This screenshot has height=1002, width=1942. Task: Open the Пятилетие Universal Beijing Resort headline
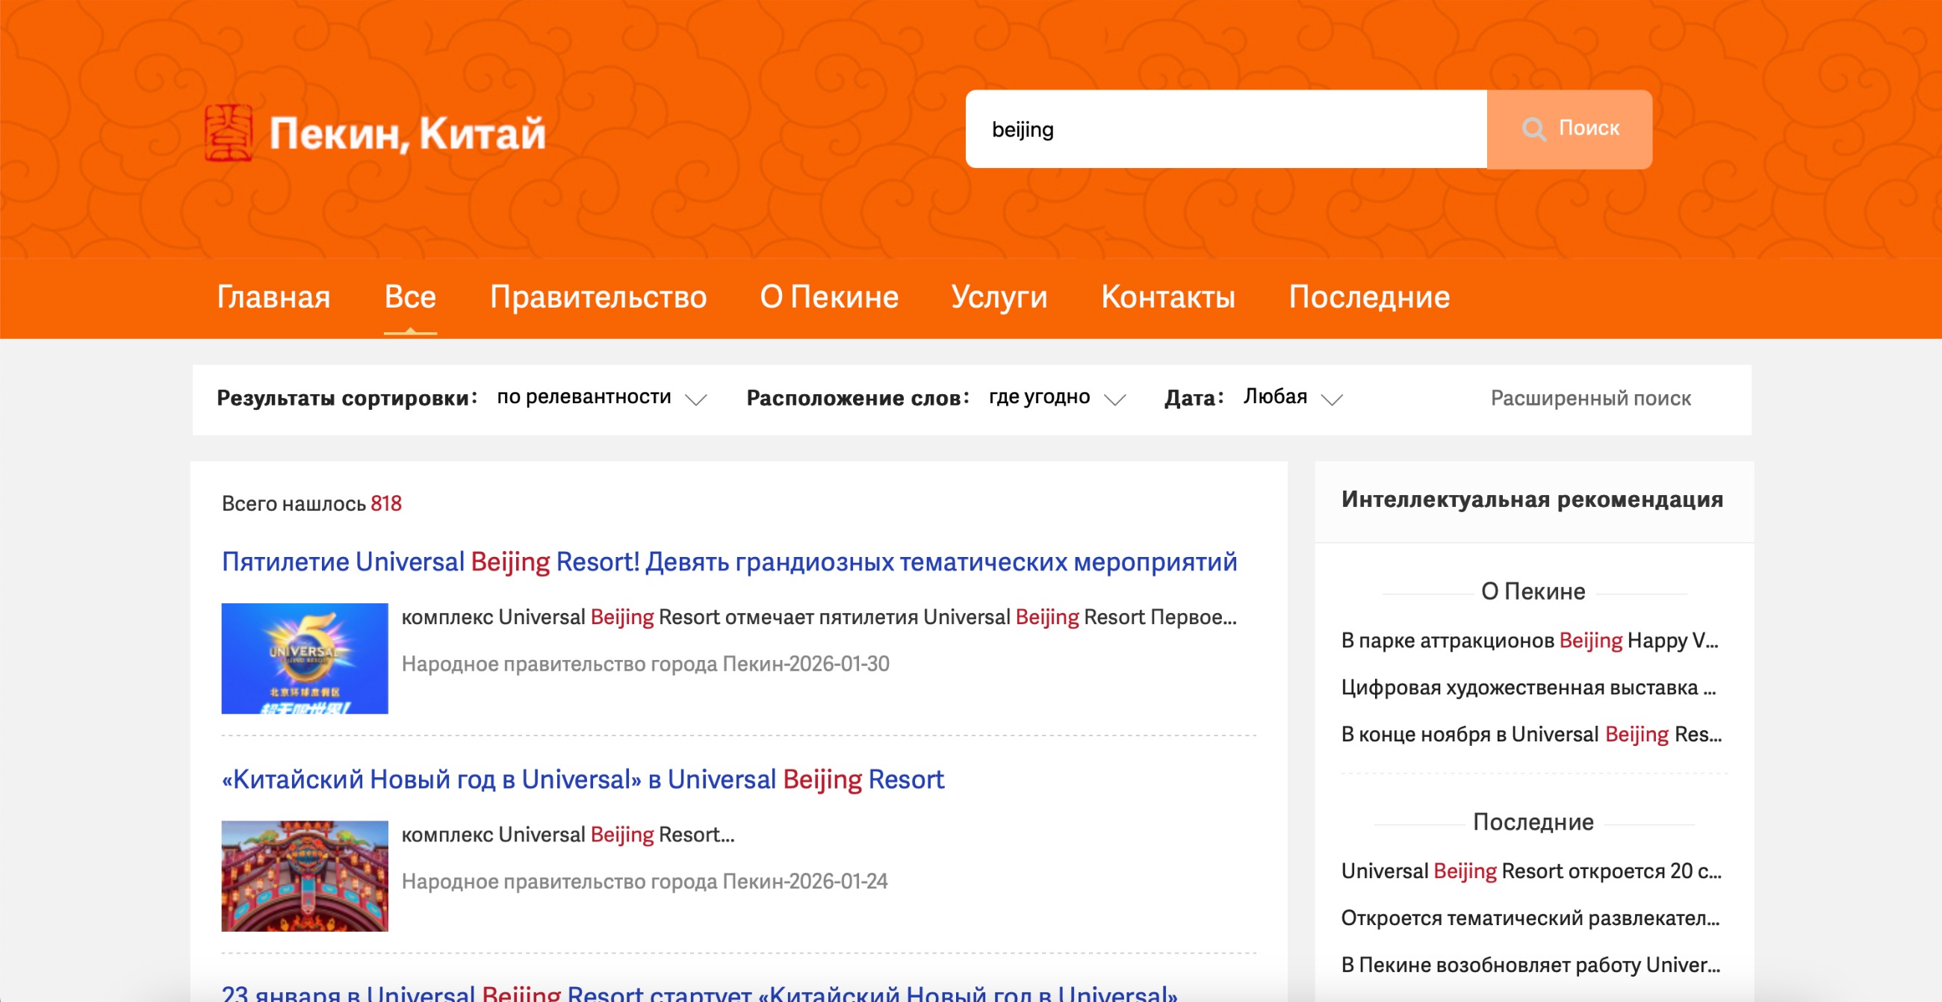tap(728, 562)
